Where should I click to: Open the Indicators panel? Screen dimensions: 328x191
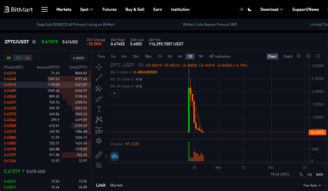(x=220, y=56)
